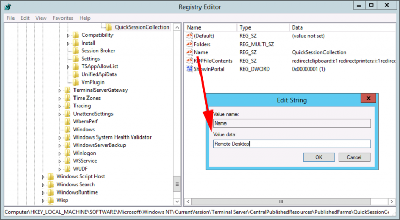Click tree pane scroll up arrow
This screenshot has width=400, height=220.
(177, 27)
